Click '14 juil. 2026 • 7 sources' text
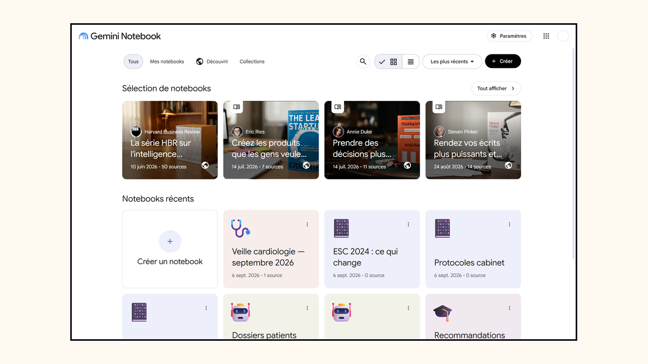Viewport: 648px width, 364px height. coord(258,167)
